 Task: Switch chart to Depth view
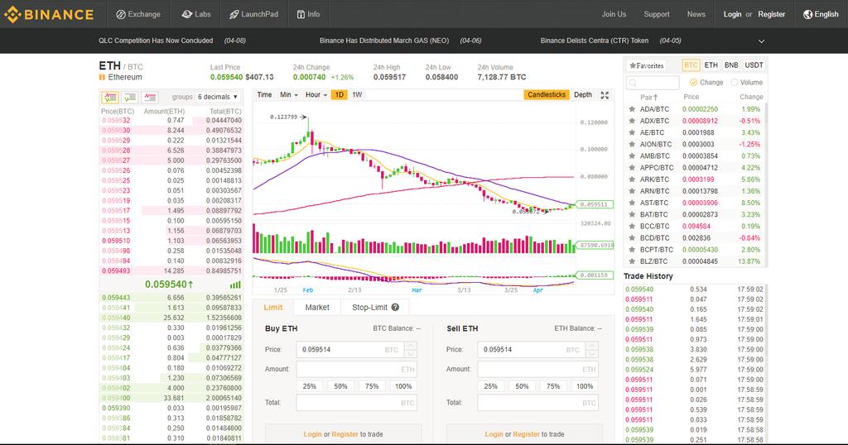pyautogui.click(x=582, y=94)
